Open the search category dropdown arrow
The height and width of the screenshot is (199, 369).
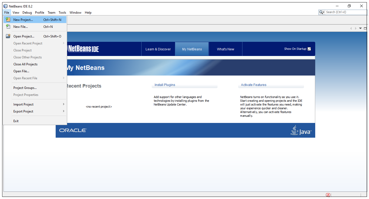(324, 12)
